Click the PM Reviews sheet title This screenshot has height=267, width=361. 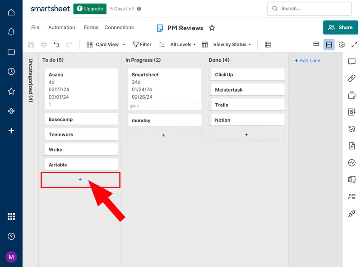(x=185, y=28)
